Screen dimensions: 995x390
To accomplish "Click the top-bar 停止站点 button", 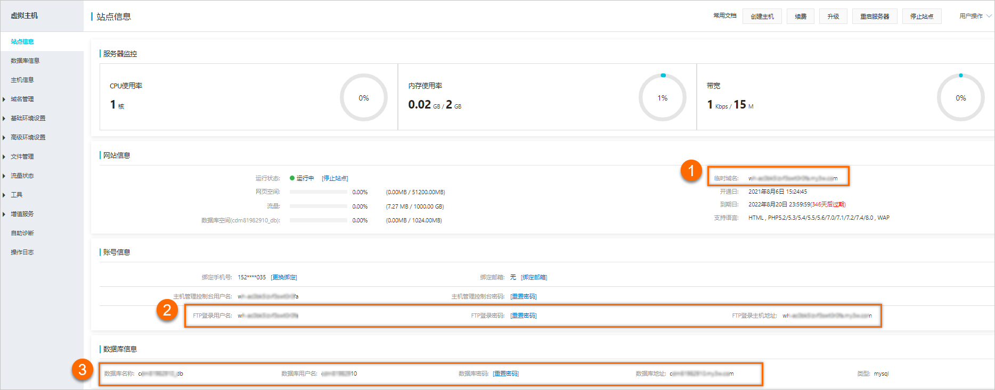I will click(921, 16).
